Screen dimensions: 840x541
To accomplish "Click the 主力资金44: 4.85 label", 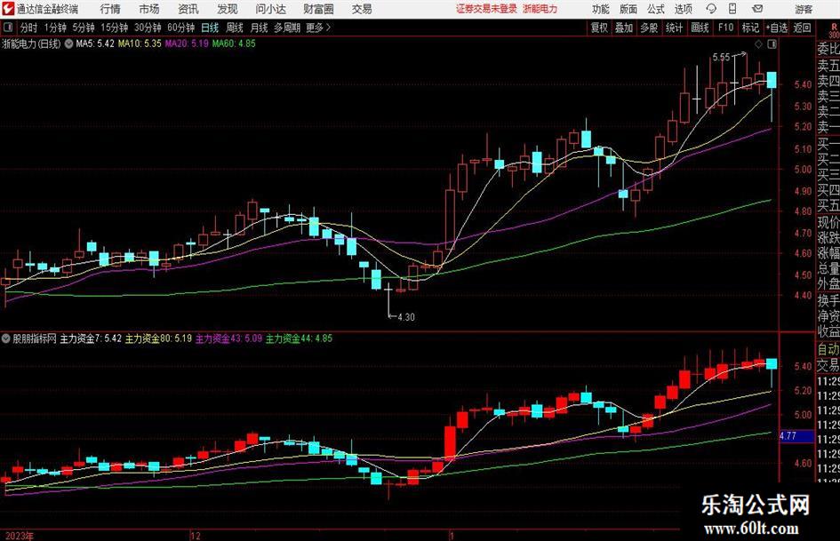I will [x=299, y=338].
